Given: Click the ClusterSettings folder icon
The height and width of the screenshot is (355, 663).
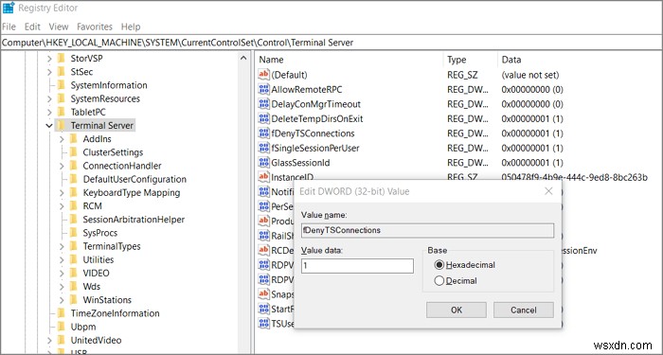Looking at the screenshot, I should click(74, 152).
